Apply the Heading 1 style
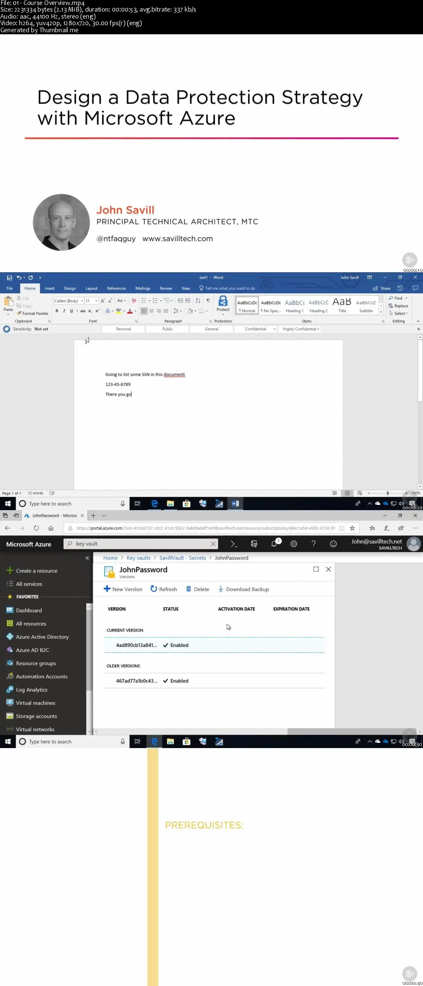The width and height of the screenshot is (423, 986). 295,306
